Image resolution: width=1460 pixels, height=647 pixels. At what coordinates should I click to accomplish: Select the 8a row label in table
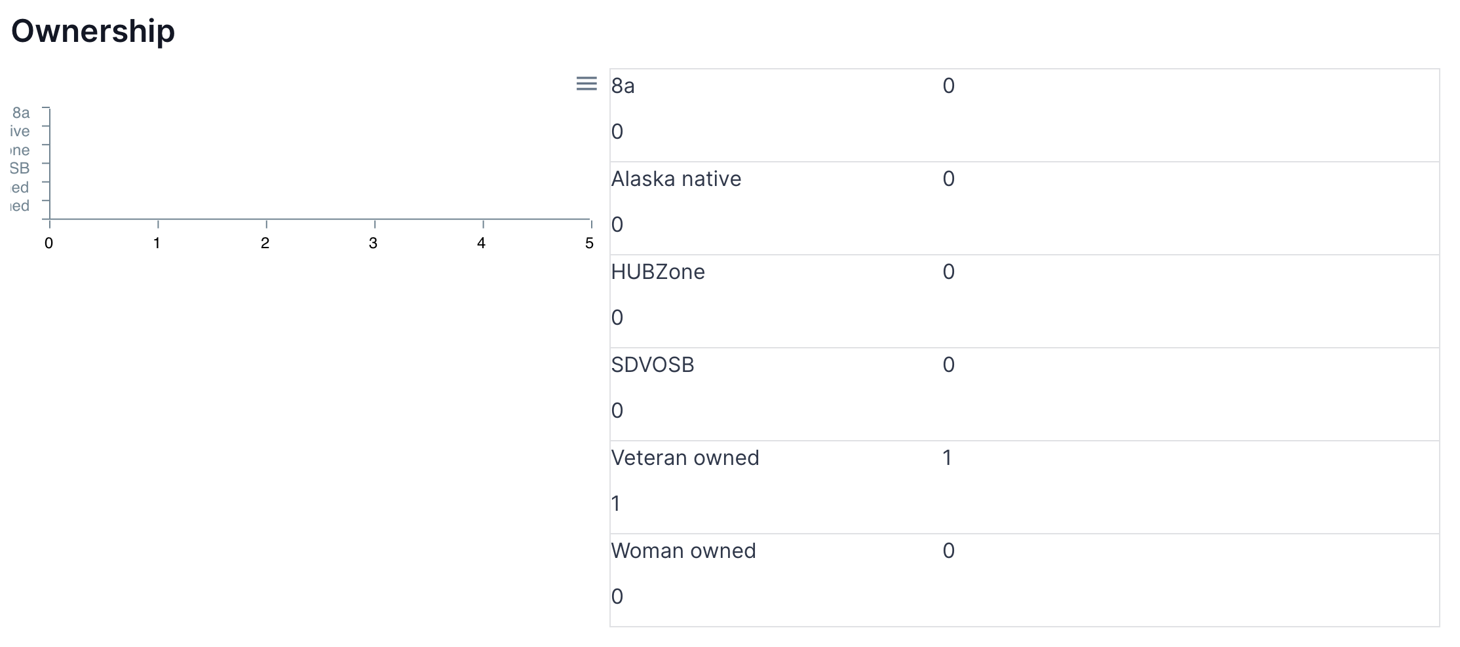pyautogui.click(x=623, y=86)
